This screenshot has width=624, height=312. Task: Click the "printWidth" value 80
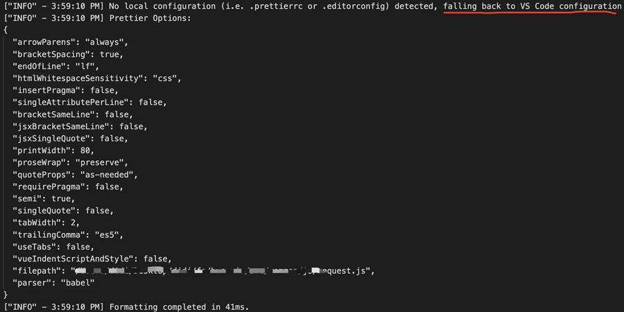coord(87,150)
